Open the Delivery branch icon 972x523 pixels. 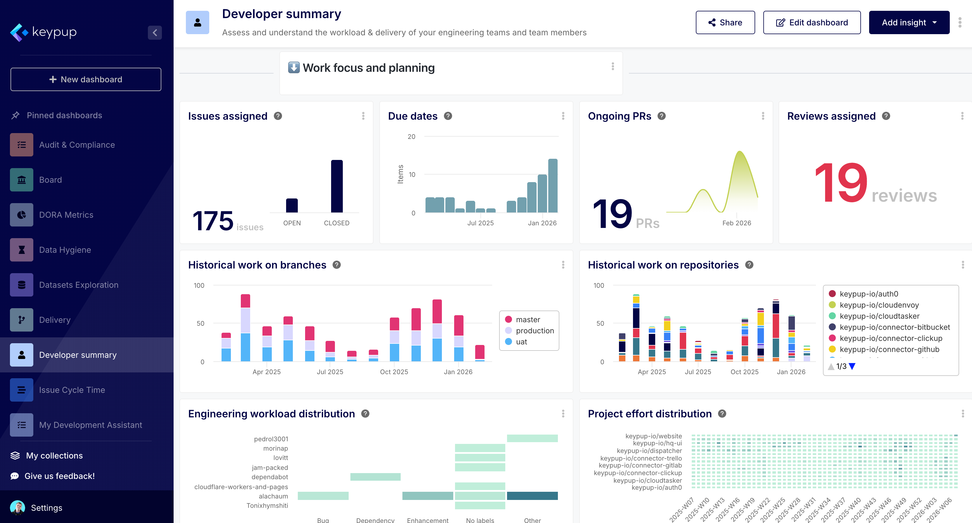click(x=22, y=320)
